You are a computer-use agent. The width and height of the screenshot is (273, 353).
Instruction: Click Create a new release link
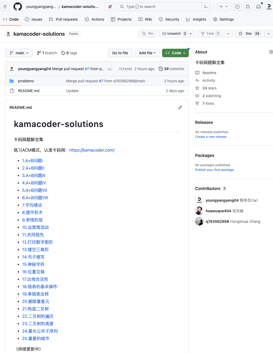click(211, 137)
